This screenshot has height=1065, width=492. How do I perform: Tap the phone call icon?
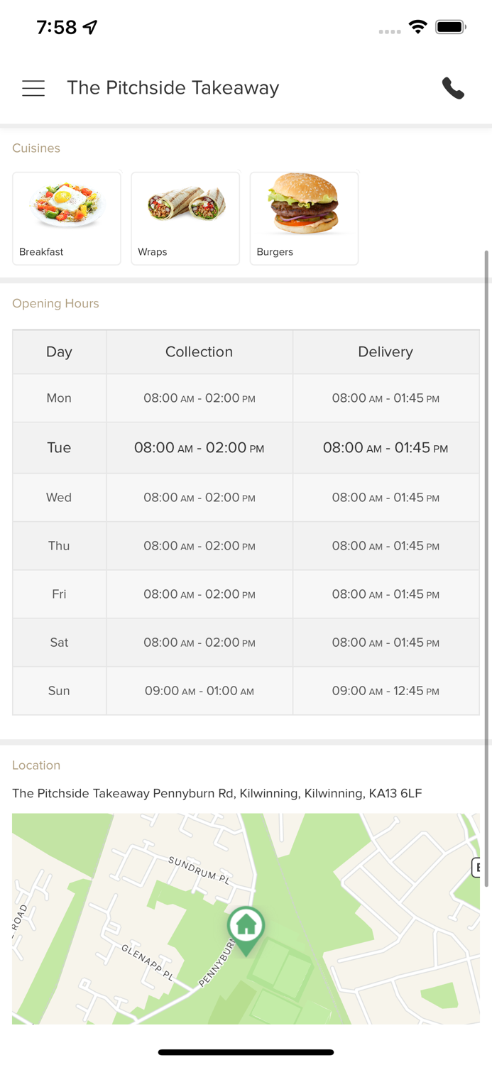click(453, 88)
